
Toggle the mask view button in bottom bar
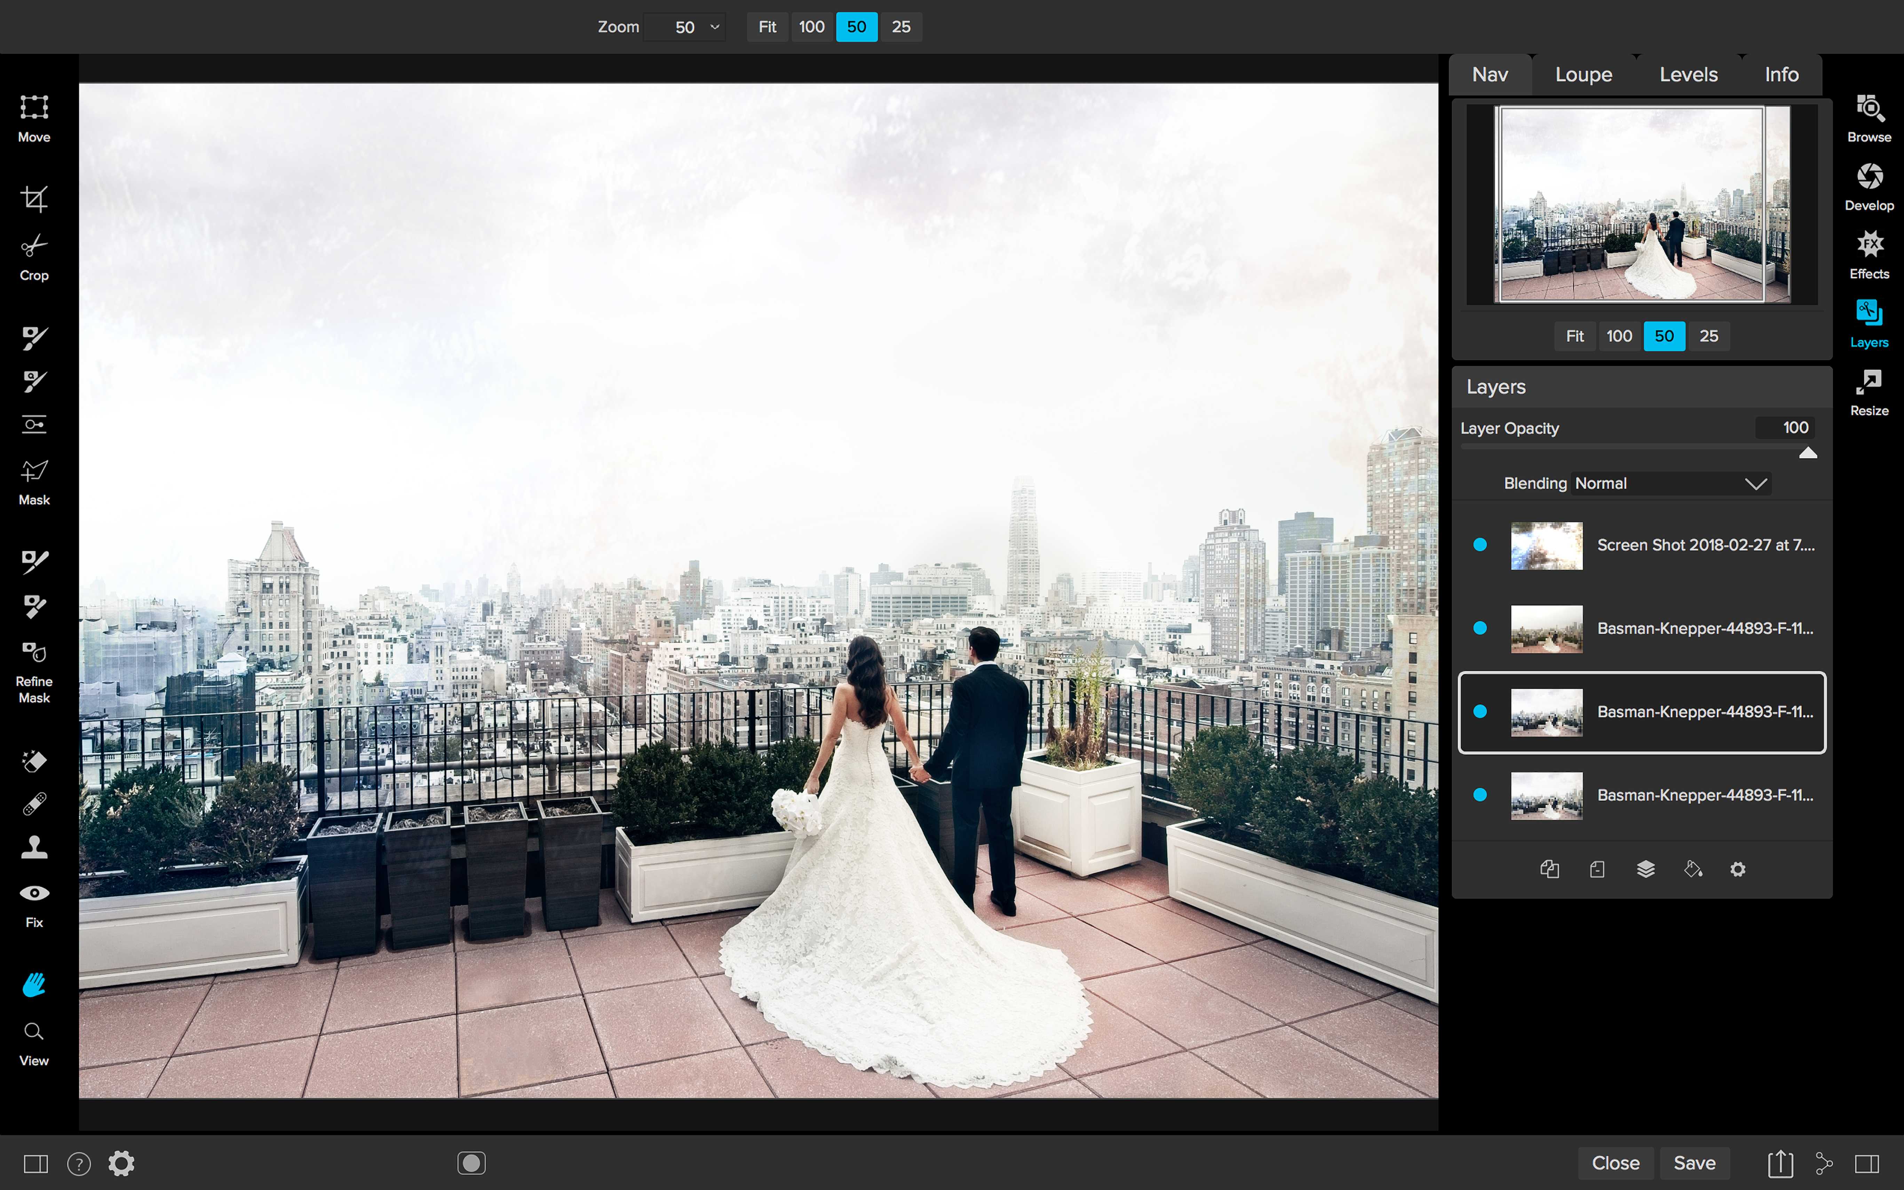click(x=471, y=1163)
